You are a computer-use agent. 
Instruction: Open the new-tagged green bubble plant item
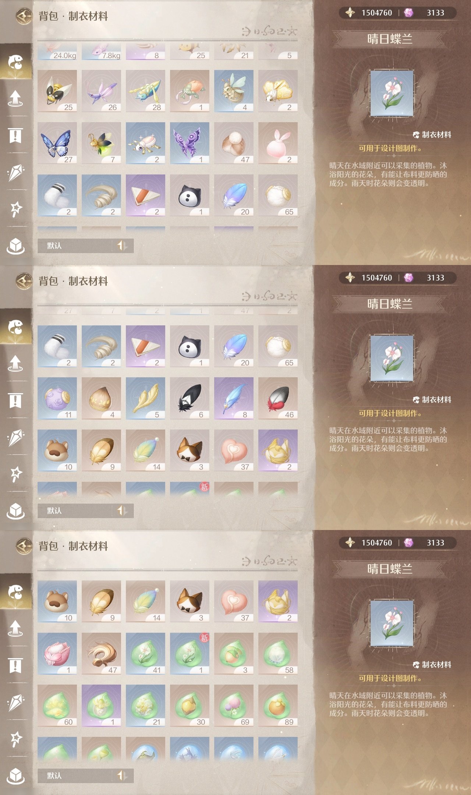(x=190, y=654)
